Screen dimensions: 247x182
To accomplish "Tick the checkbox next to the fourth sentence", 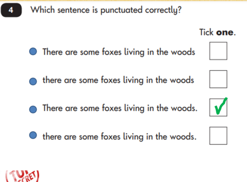I will (218, 136).
